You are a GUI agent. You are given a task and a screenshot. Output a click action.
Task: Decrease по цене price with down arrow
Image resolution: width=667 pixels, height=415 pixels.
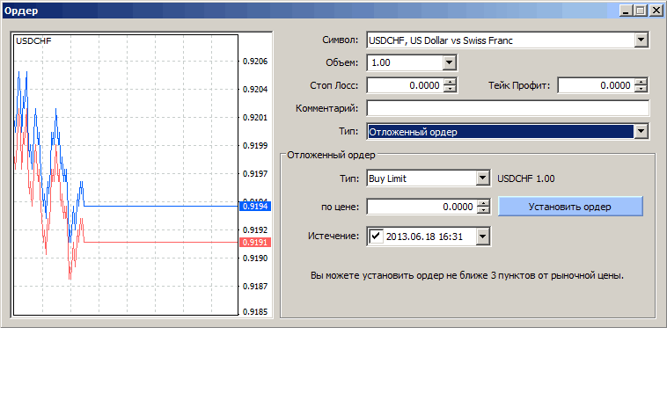[x=483, y=210]
